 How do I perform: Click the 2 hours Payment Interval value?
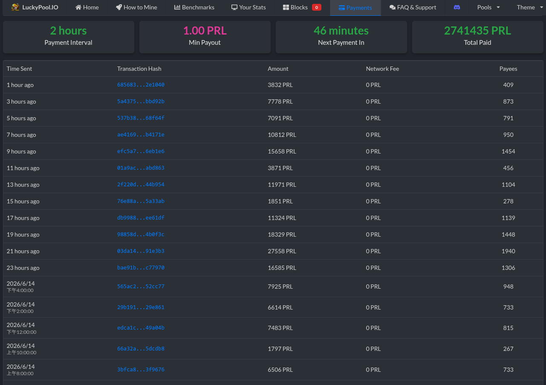tap(68, 31)
